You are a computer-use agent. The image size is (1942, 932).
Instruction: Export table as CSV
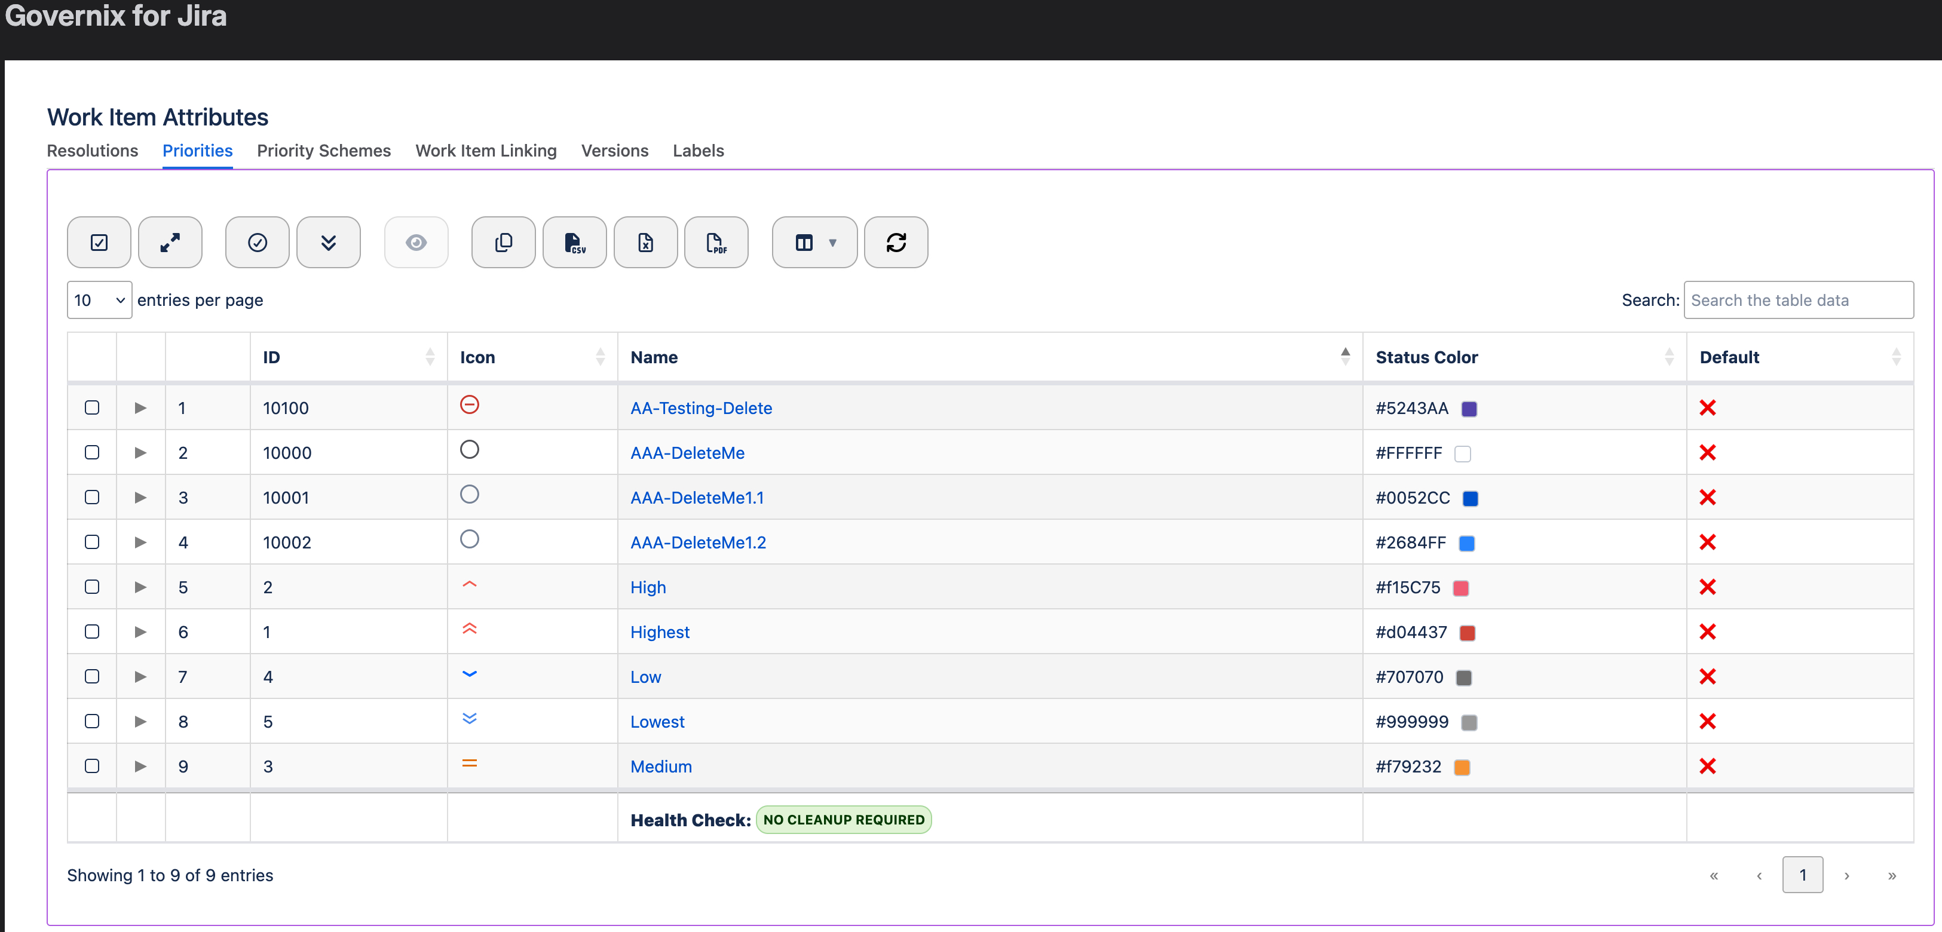(x=574, y=242)
